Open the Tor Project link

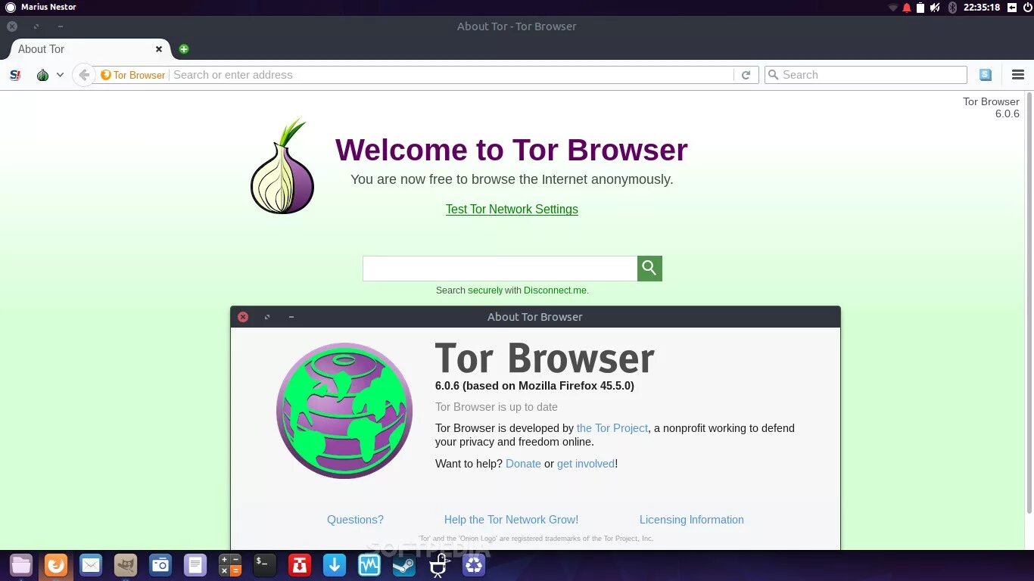[x=612, y=428]
